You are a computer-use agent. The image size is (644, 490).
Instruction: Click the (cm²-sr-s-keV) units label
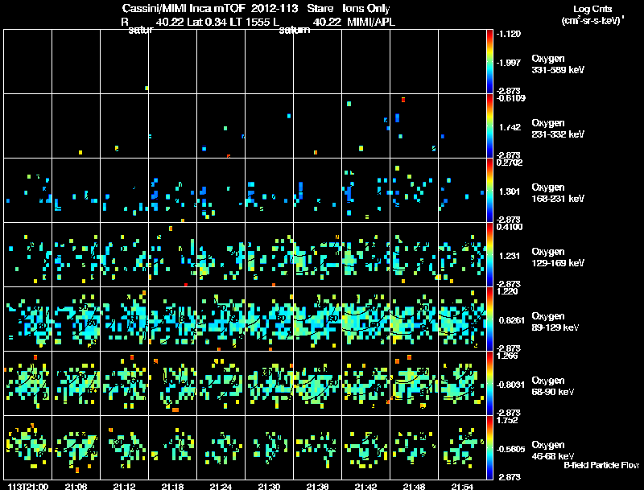click(592, 21)
